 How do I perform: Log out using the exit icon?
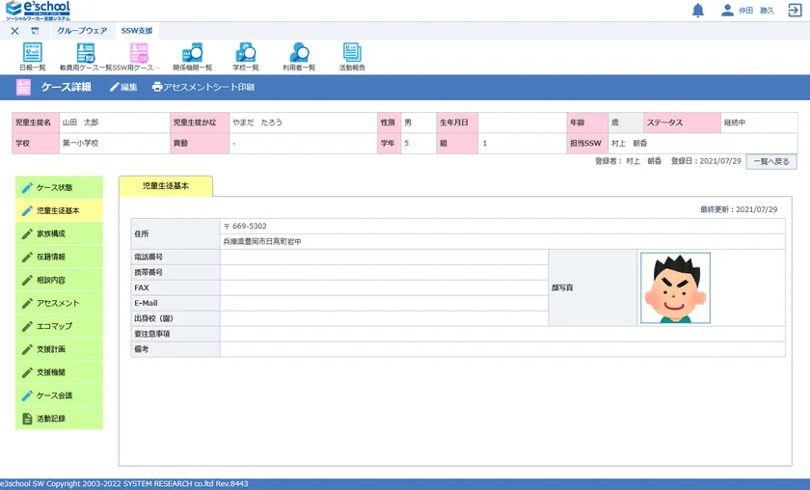point(795,10)
